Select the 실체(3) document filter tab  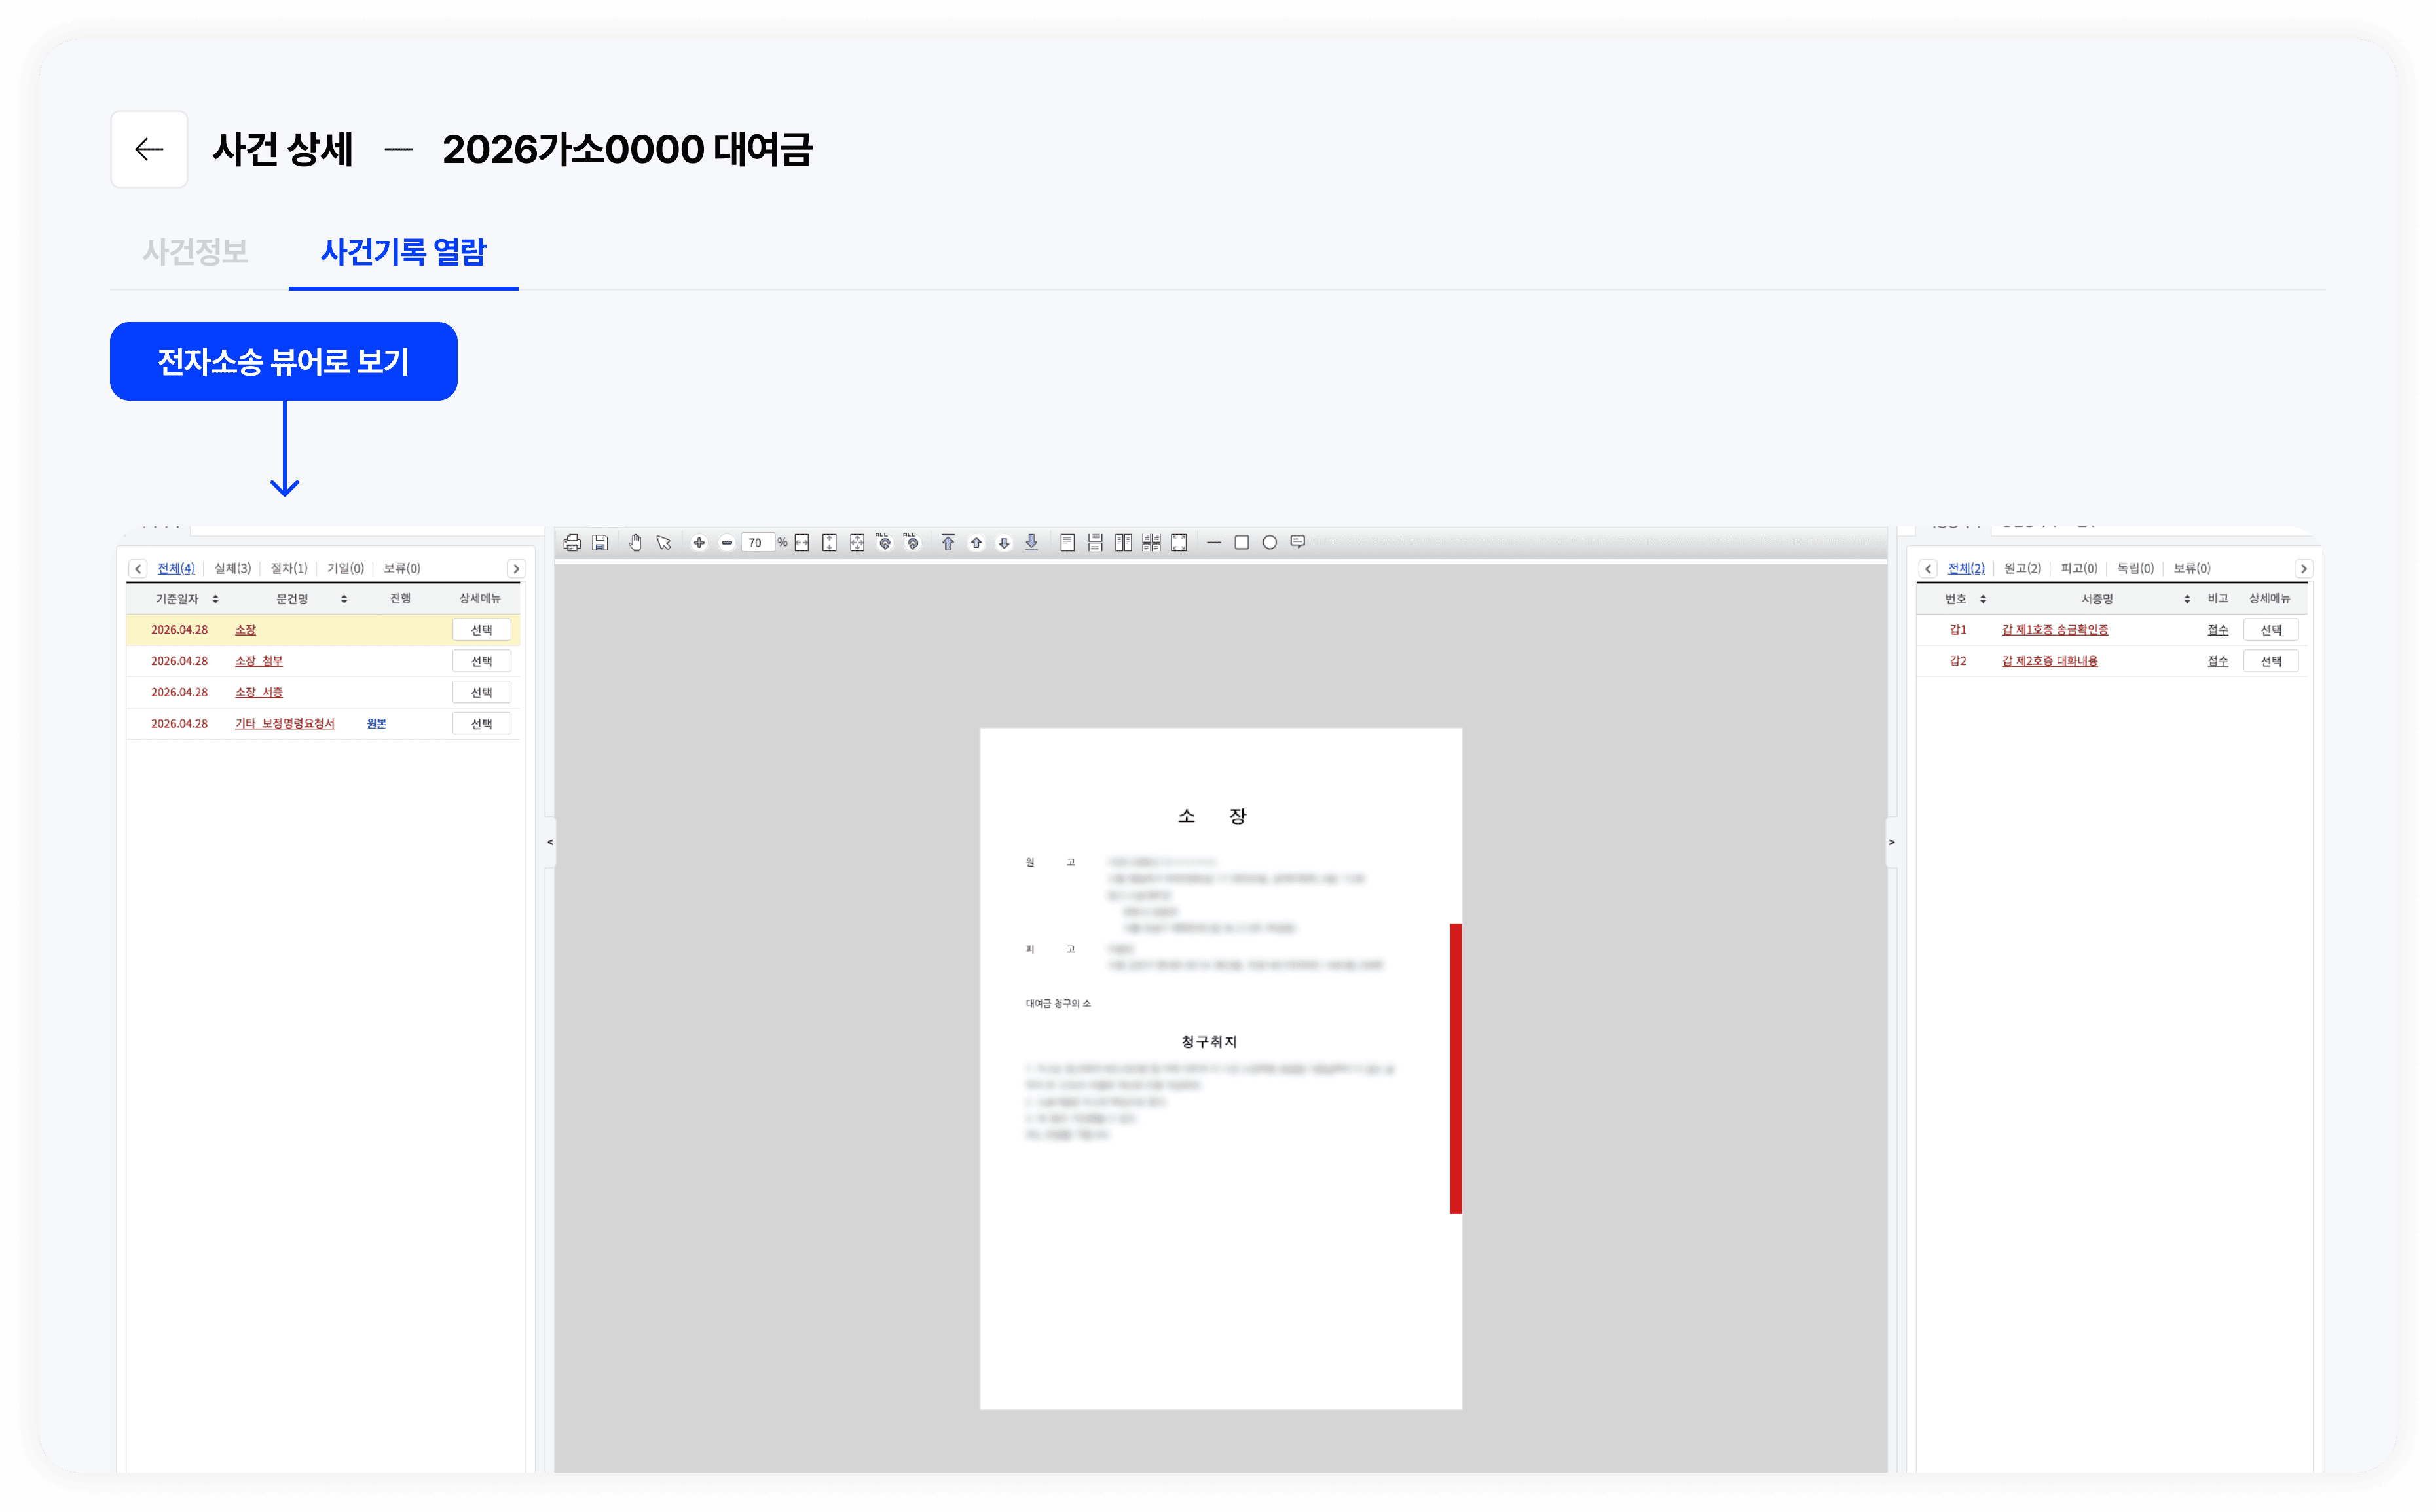(233, 568)
